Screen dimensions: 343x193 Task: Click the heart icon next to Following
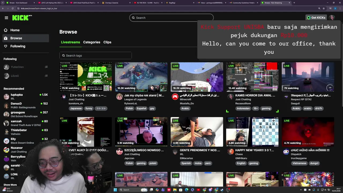6,46
